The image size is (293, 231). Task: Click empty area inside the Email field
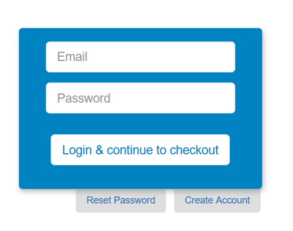[x=166, y=57]
